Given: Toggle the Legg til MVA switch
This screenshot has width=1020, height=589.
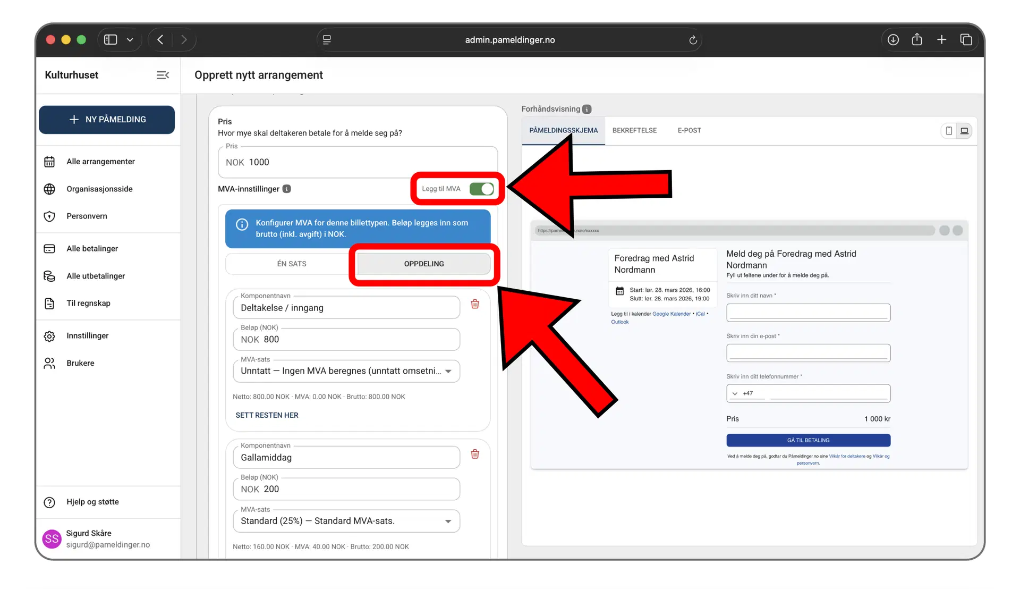Looking at the screenshot, I should [481, 189].
